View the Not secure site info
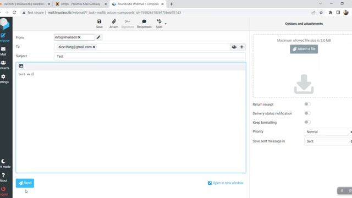352x198 pixels. coord(33,13)
